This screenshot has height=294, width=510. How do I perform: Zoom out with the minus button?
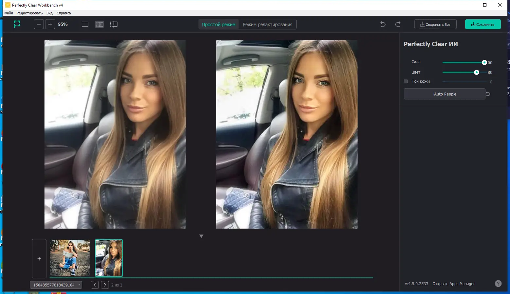pos(39,24)
